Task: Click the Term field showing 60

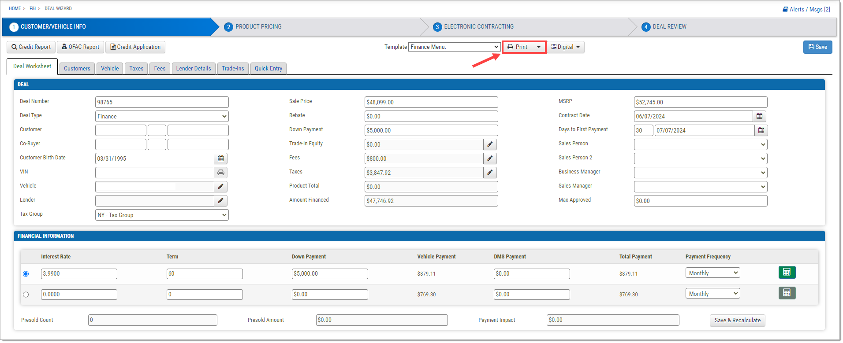Action: [x=205, y=274]
